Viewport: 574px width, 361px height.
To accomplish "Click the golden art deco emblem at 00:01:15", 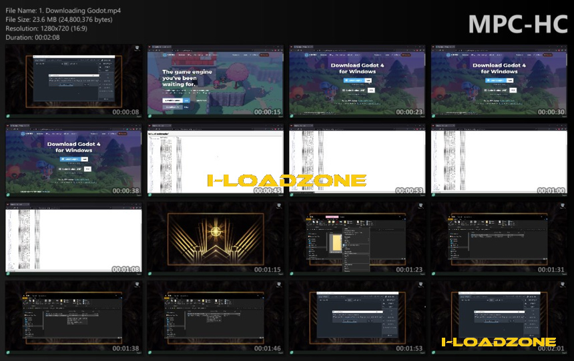I will pyautogui.click(x=216, y=239).
